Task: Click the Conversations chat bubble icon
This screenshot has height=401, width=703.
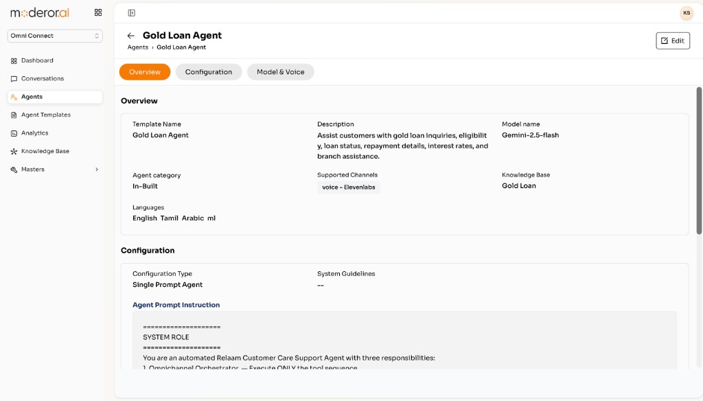Action: (x=14, y=79)
